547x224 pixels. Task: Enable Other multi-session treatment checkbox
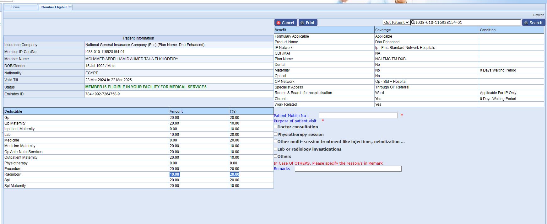276,141
